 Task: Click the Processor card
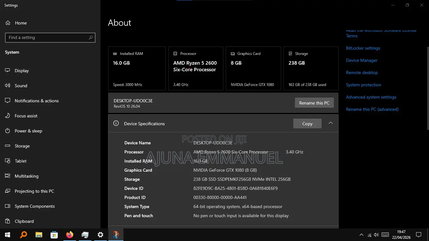(x=196, y=68)
